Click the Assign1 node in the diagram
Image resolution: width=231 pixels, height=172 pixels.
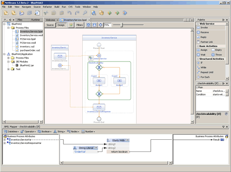pyautogui.click(x=99, y=81)
